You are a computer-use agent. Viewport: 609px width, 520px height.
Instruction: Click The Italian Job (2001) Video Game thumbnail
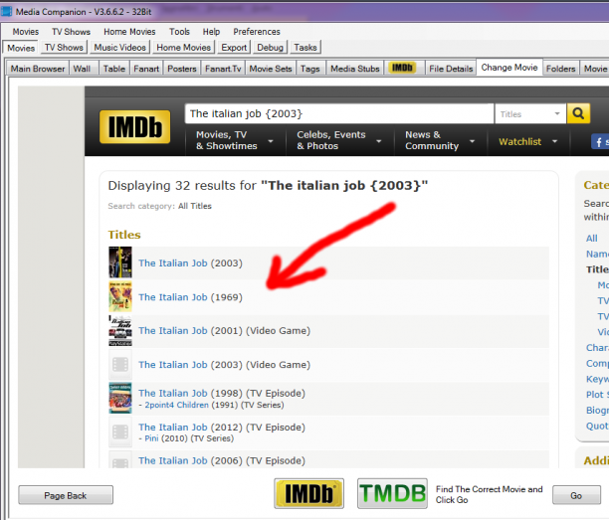coord(120,331)
